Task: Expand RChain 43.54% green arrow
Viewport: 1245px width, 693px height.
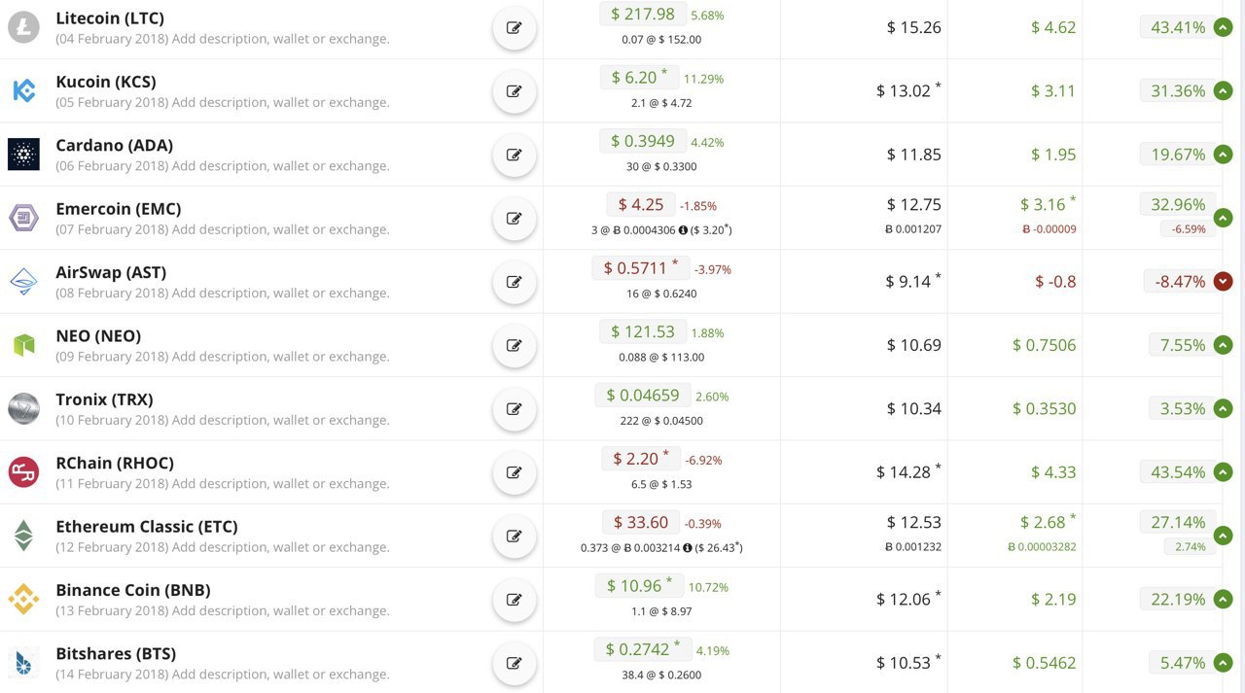Action: (x=1224, y=472)
